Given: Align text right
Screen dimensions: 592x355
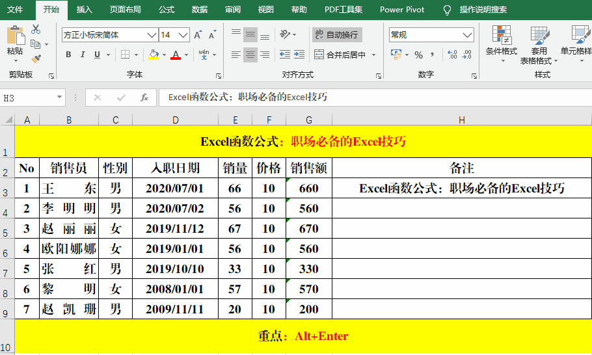Looking at the screenshot, I should tap(265, 55).
